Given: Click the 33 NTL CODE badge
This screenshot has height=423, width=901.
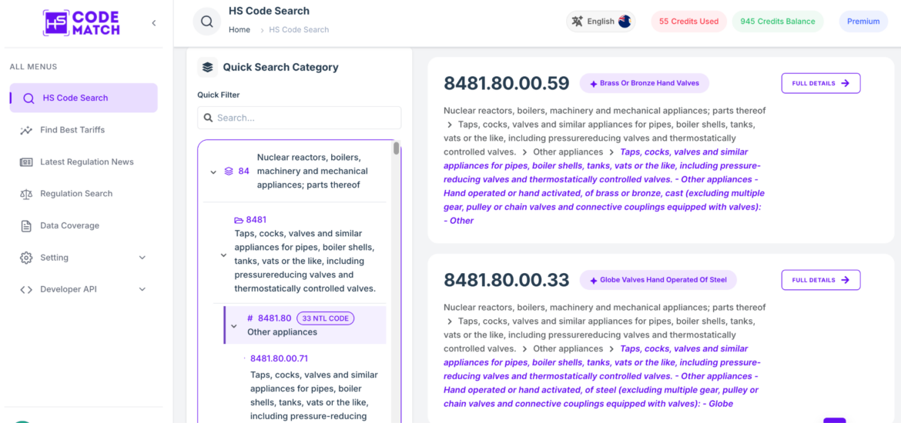Looking at the screenshot, I should click(326, 318).
